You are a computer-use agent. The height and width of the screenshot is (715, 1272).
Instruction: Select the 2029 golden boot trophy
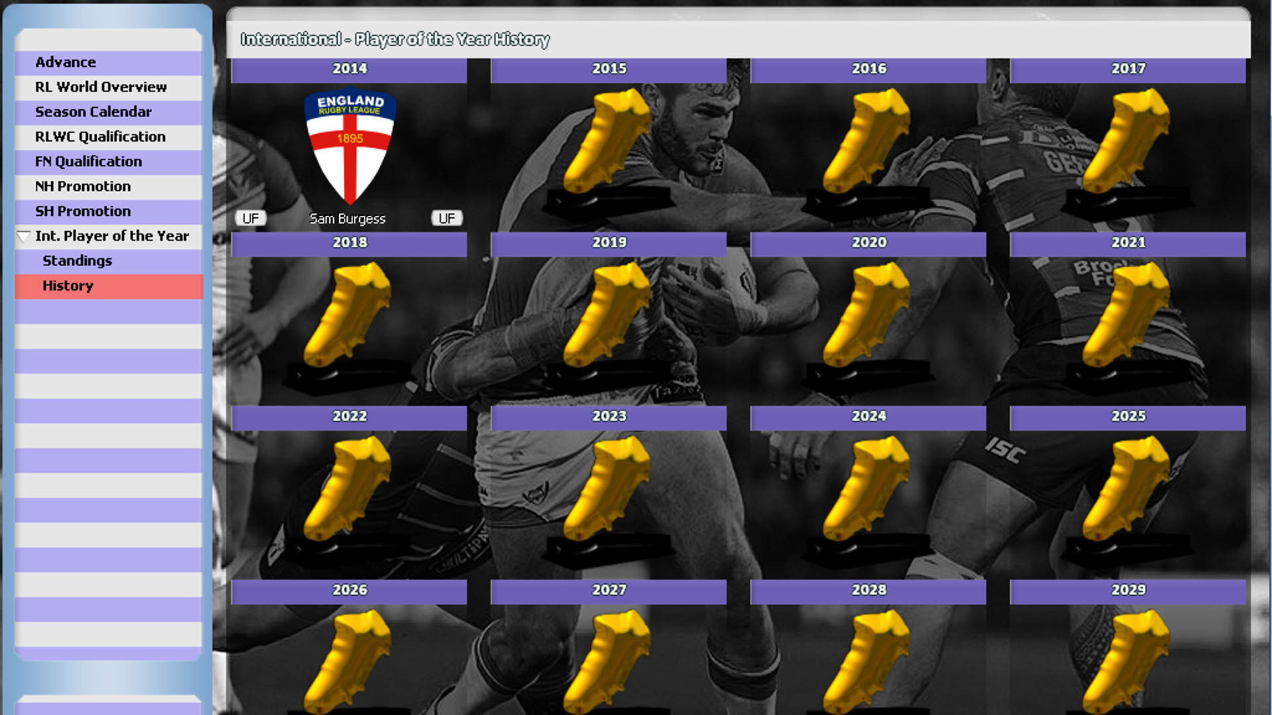click(x=1128, y=662)
